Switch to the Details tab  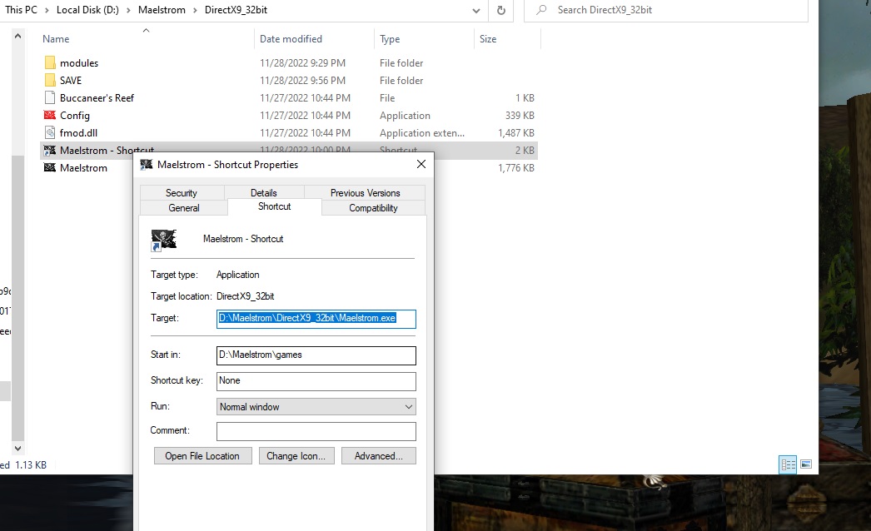264,193
